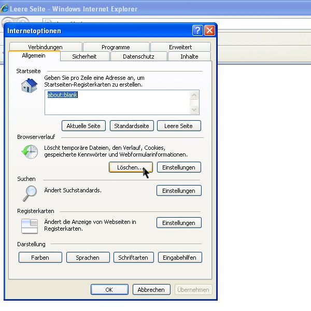Image resolution: width=311 pixels, height=311 pixels.
Task: Switch to the Datenschutz tab
Action: 138,56
